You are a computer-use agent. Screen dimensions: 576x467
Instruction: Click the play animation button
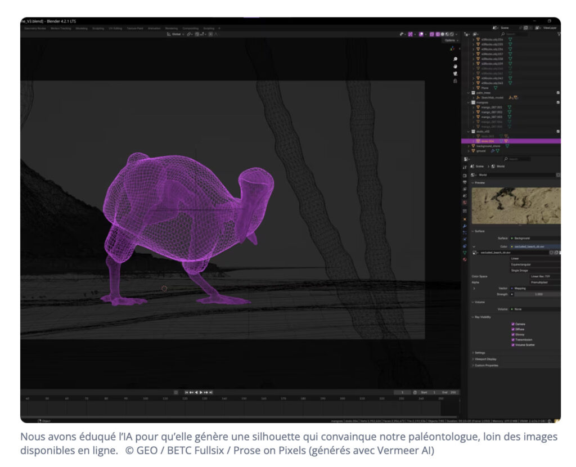[x=201, y=392]
